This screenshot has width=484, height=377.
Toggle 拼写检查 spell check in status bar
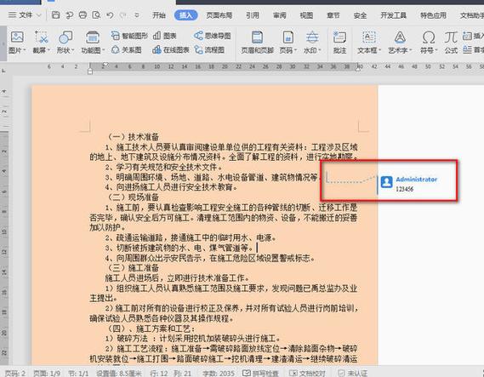260,373
